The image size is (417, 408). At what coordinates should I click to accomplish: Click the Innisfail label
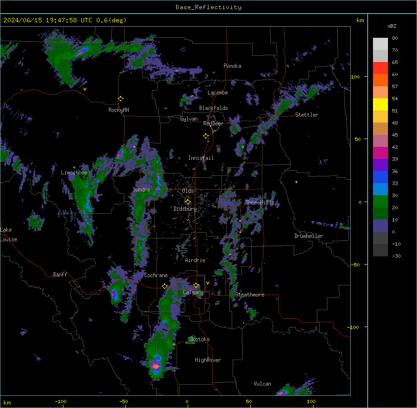[201, 158]
